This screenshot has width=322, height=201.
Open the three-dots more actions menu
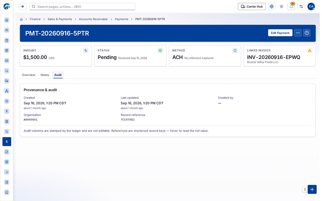pyautogui.click(x=298, y=33)
